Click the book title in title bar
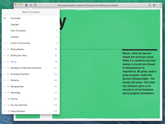165x124 pixels. pos(88,5)
